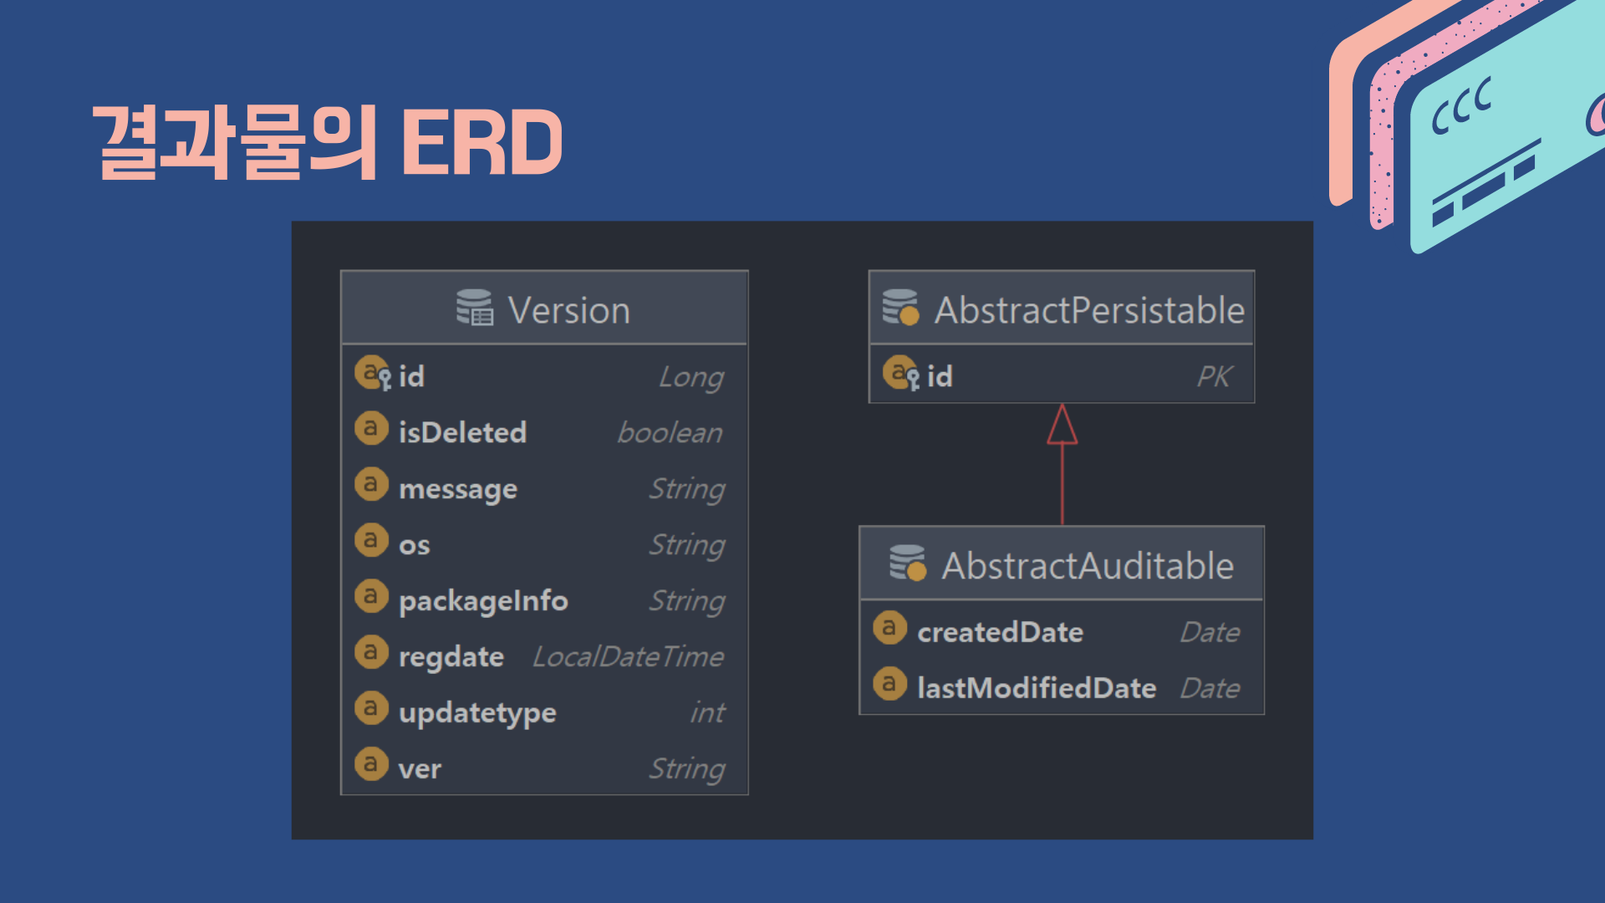Click the attribute icon next to lastModifiedDate
1605x903 pixels.
889,684
